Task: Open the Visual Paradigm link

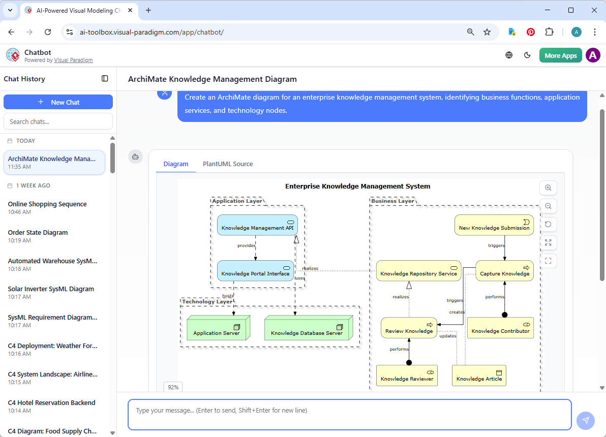Action: point(73,59)
